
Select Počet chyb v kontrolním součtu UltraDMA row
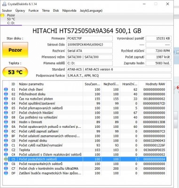coord(85,168)
